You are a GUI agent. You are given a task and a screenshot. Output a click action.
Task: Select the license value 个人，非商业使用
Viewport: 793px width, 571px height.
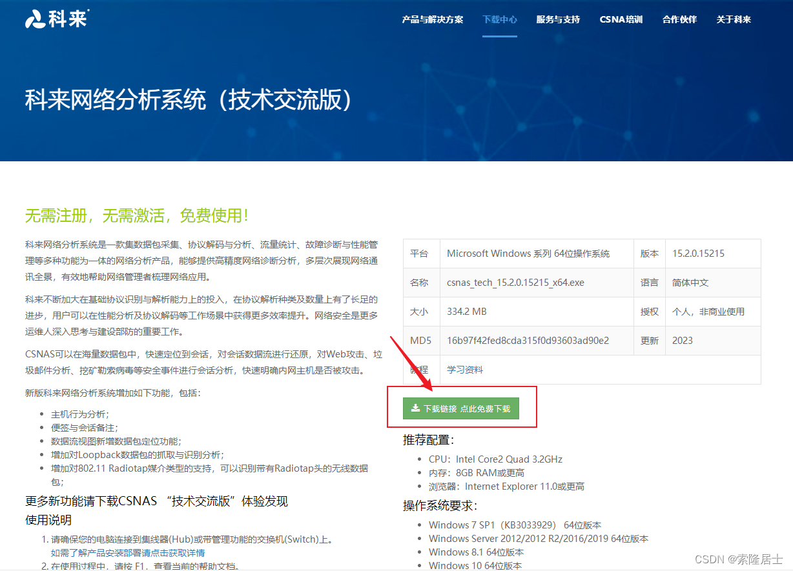tap(708, 312)
